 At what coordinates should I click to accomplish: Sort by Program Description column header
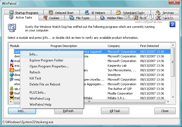(77, 46)
